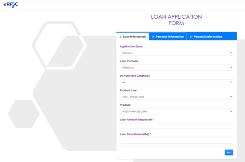
Task: Click the RFSC logo
Action: [11, 4]
